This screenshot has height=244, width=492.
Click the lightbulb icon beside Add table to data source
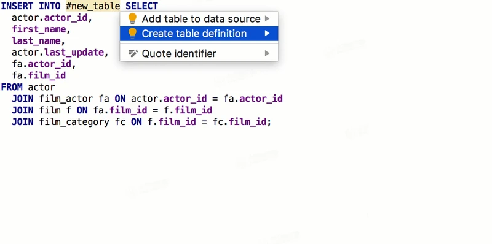pos(132,19)
